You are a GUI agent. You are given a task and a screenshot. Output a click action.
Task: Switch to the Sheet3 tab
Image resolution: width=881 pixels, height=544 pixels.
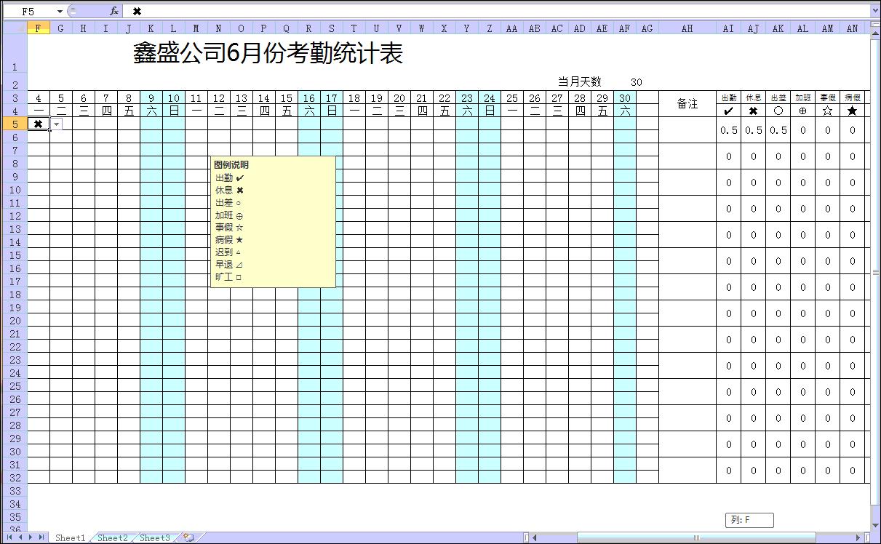154,537
